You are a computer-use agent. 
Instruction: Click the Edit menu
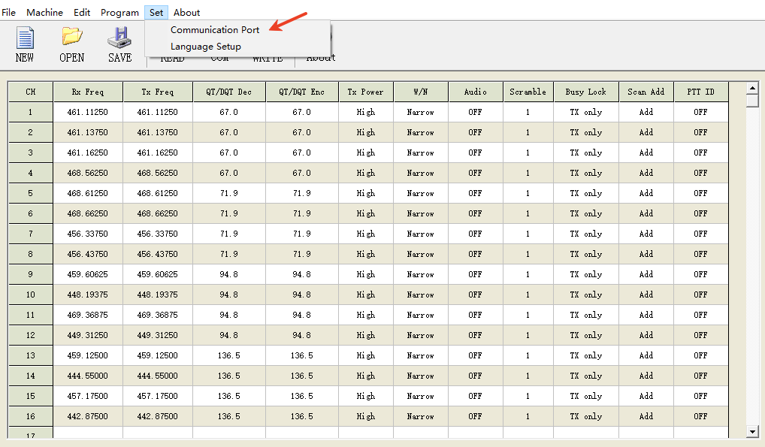[82, 12]
